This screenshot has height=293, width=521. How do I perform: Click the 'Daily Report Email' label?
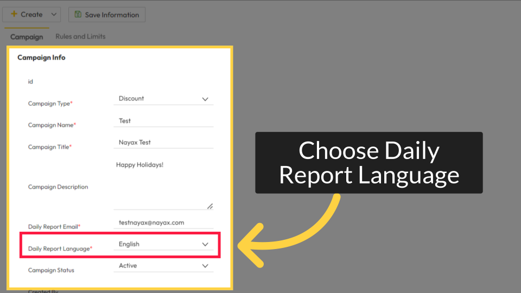click(x=54, y=227)
